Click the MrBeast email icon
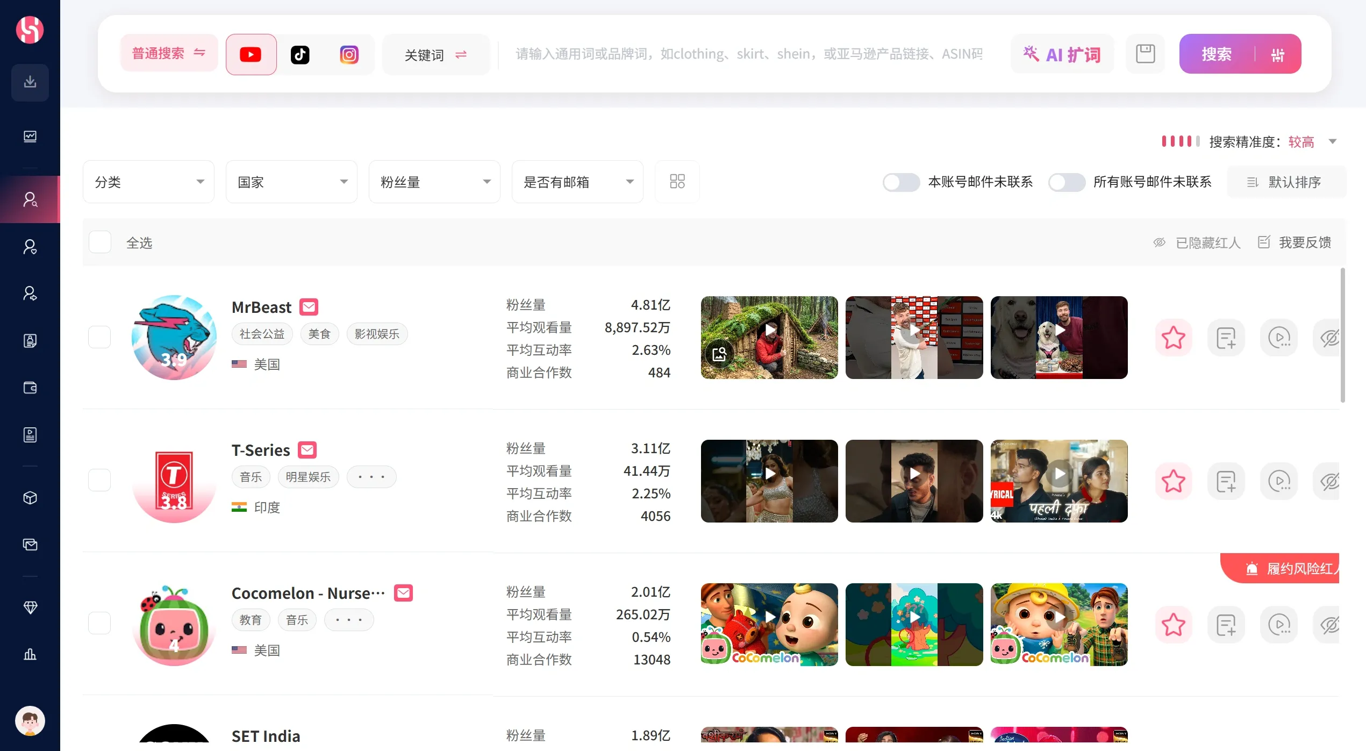The width and height of the screenshot is (1366, 751). point(309,307)
